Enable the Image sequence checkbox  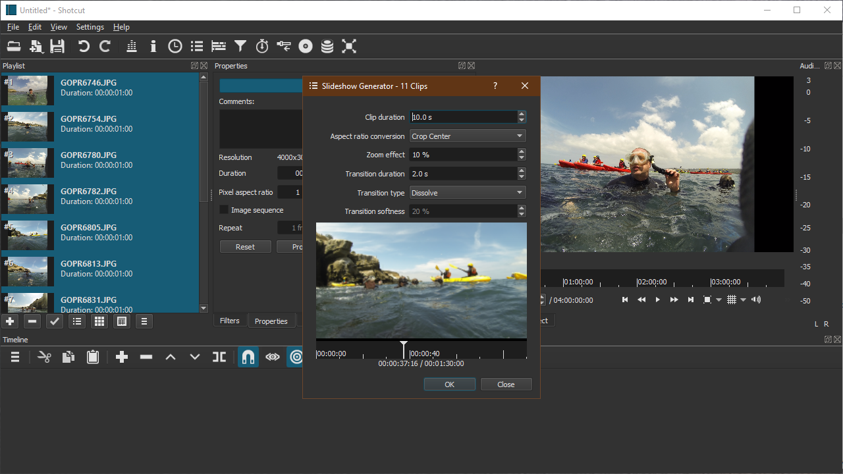(224, 210)
